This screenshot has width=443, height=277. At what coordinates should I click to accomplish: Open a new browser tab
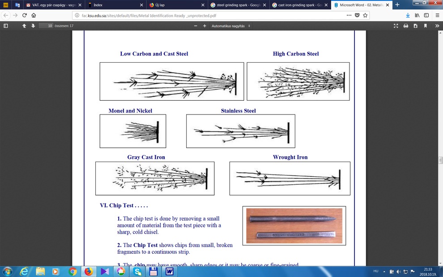click(x=397, y=5)
